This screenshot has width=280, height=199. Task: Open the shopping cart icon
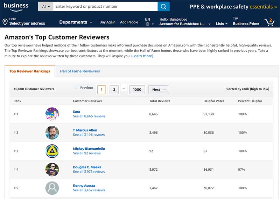coord(269,22)
